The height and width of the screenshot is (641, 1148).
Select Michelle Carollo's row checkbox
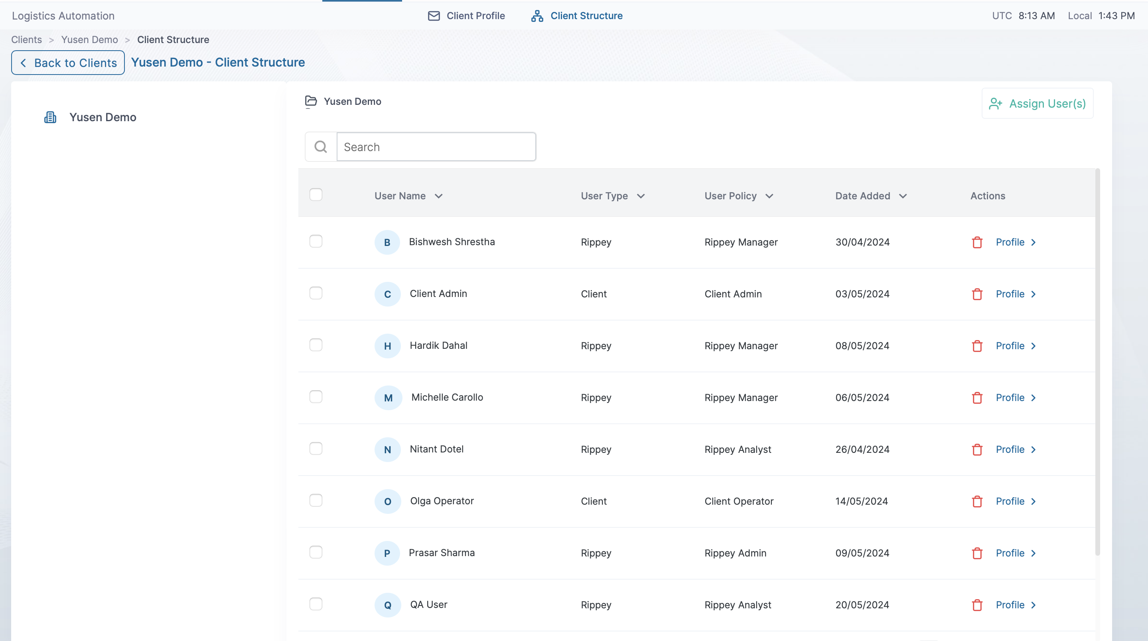click(x=316, y=397)
